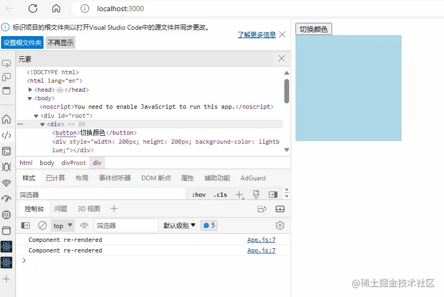This screenshot has height=297, width=444.
Task: Open the Network wifi icon in sidebar
Action: click(6, 183)
